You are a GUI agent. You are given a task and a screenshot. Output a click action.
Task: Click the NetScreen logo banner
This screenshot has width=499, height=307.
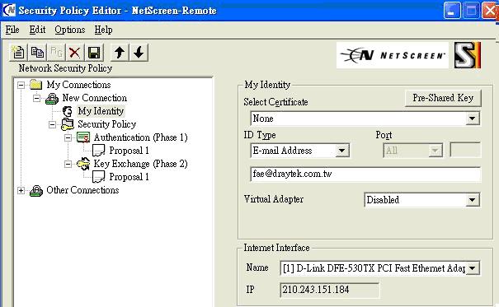393,55
